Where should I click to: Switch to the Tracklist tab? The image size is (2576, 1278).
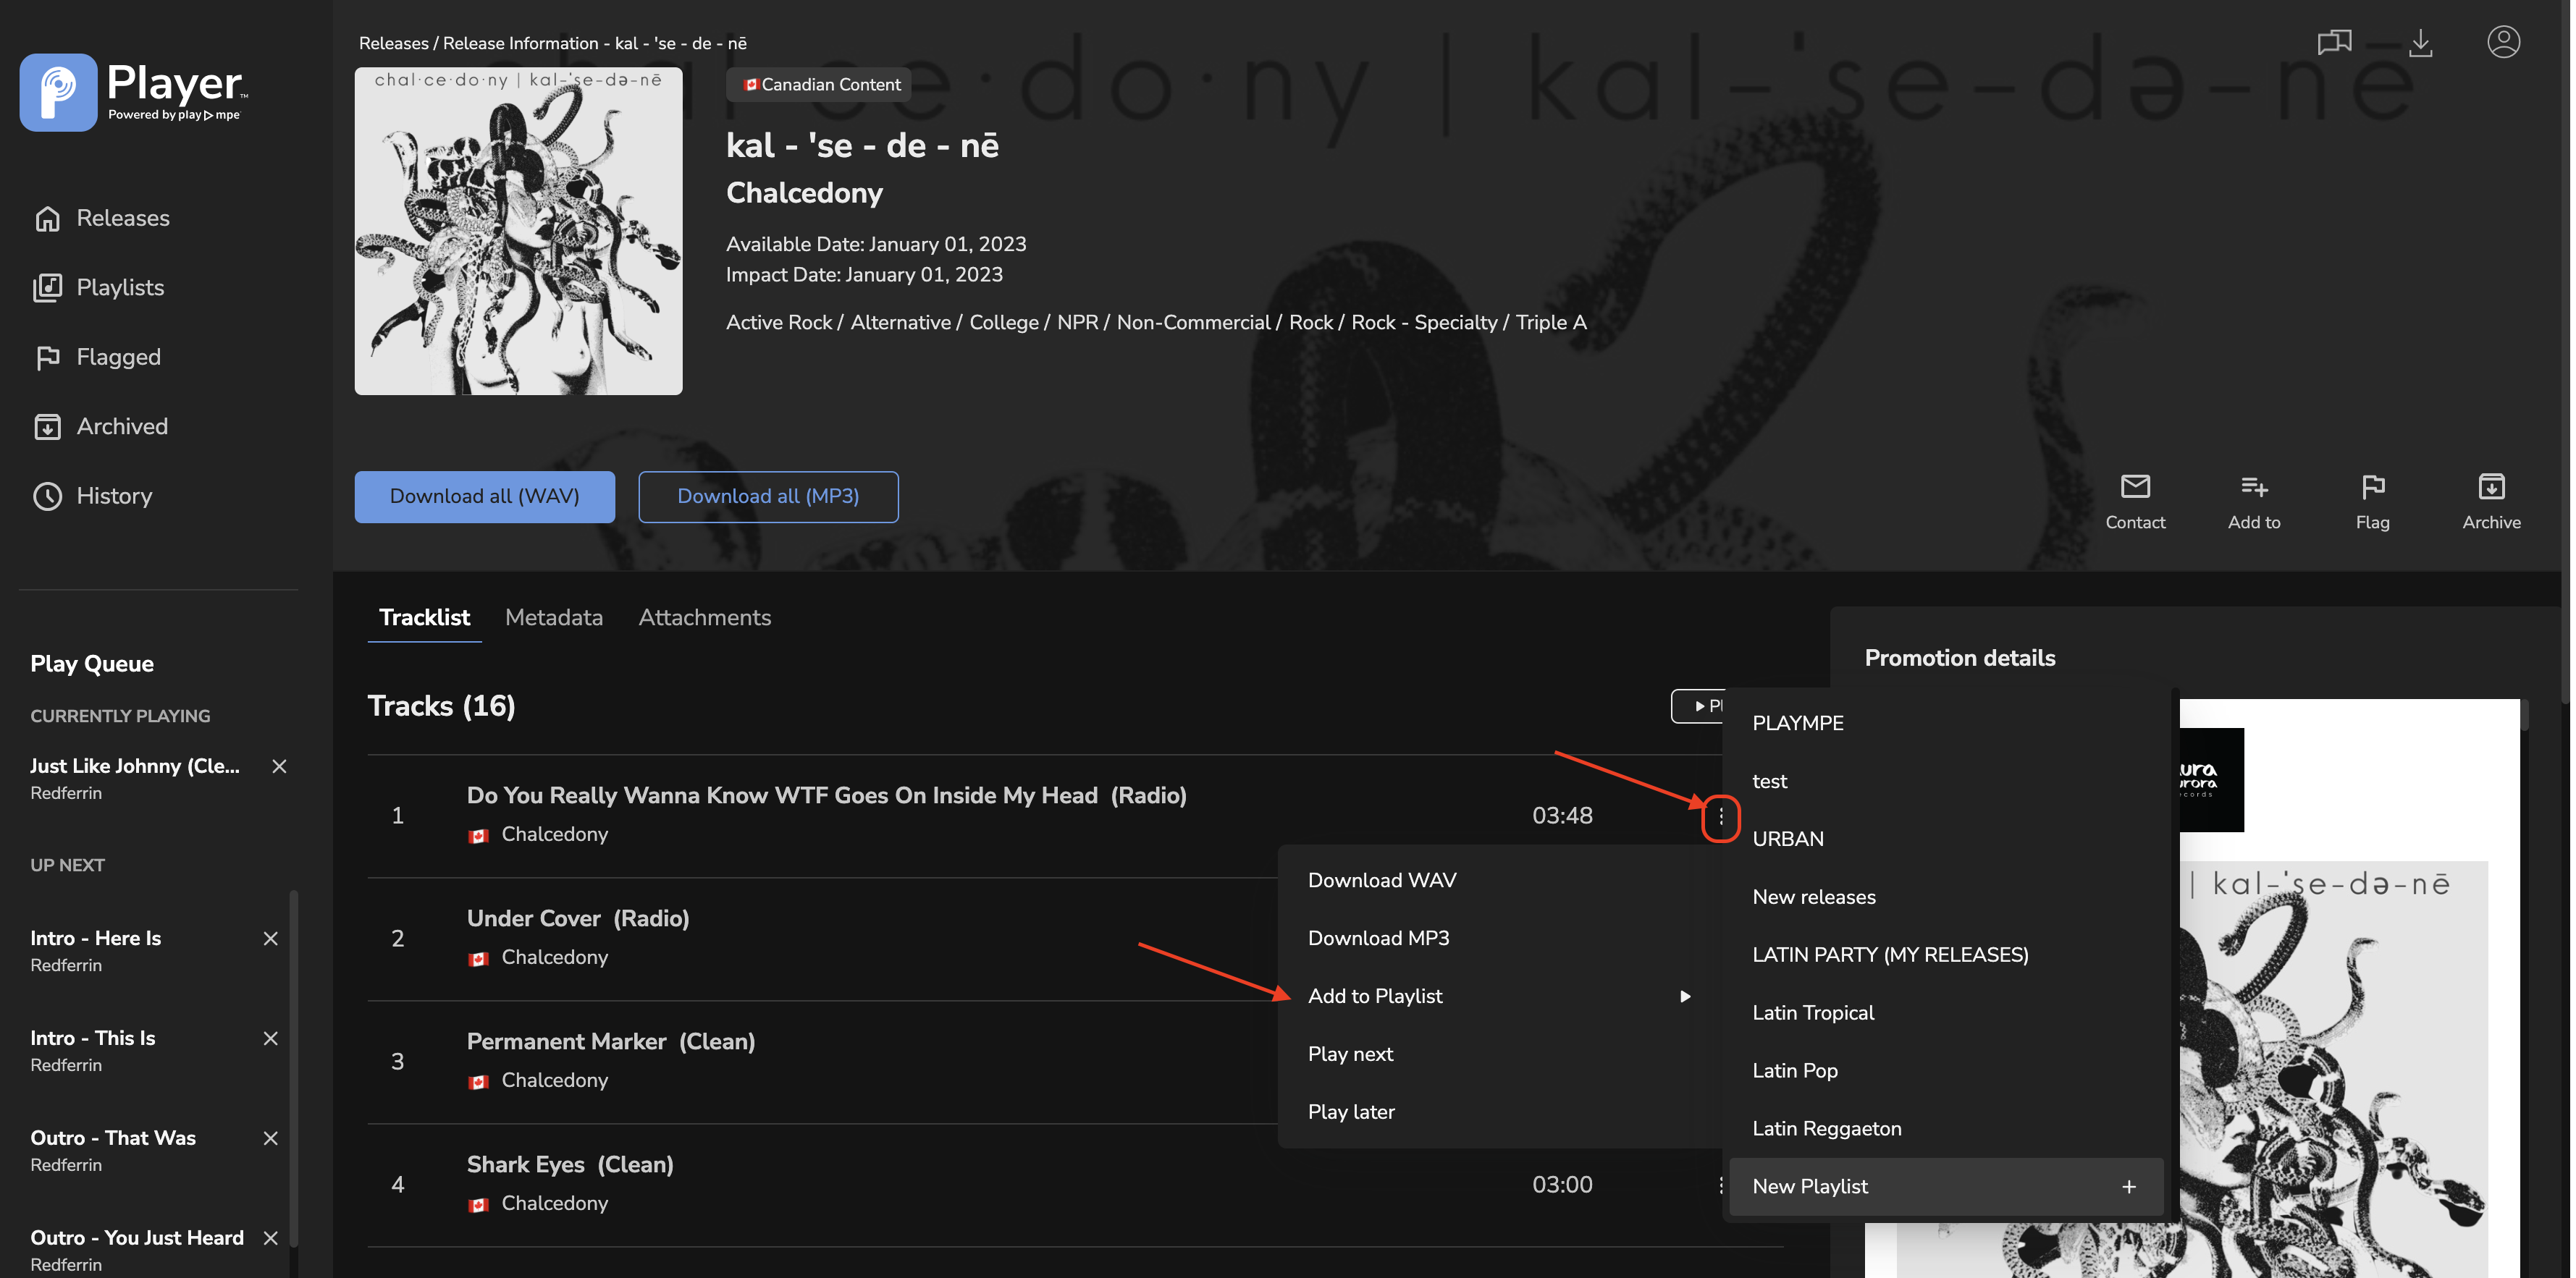coord(424,617)
